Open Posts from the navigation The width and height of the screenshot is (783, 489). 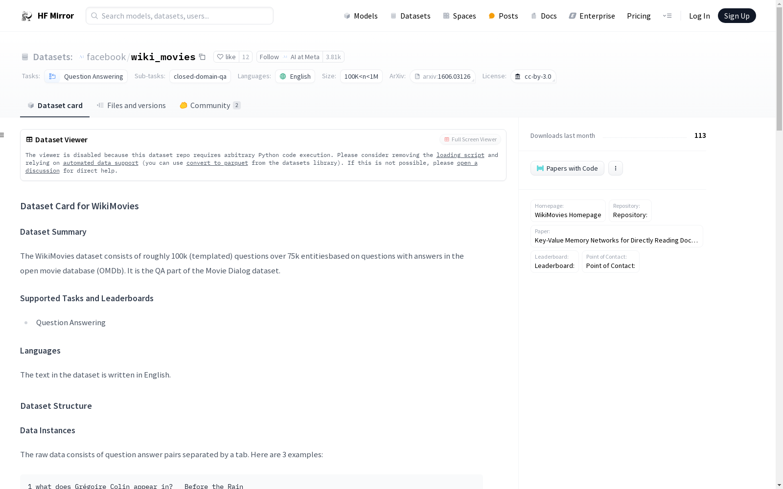(503, 16)
